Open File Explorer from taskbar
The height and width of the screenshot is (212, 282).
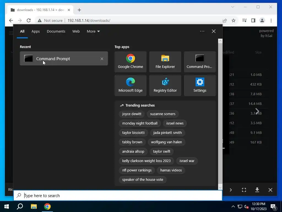(34, 206)
